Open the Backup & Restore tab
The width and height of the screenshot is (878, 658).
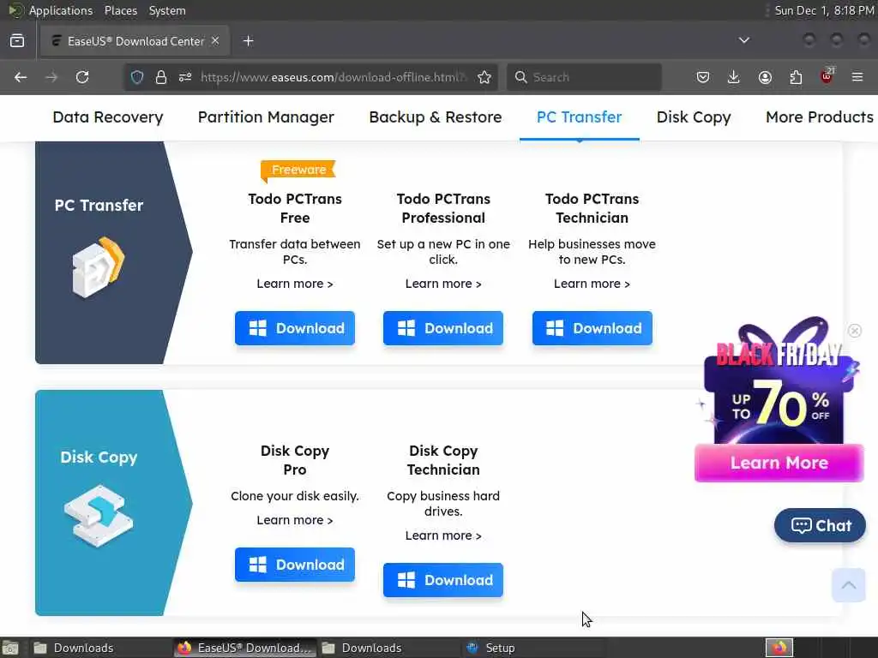(x=435, y=117)
